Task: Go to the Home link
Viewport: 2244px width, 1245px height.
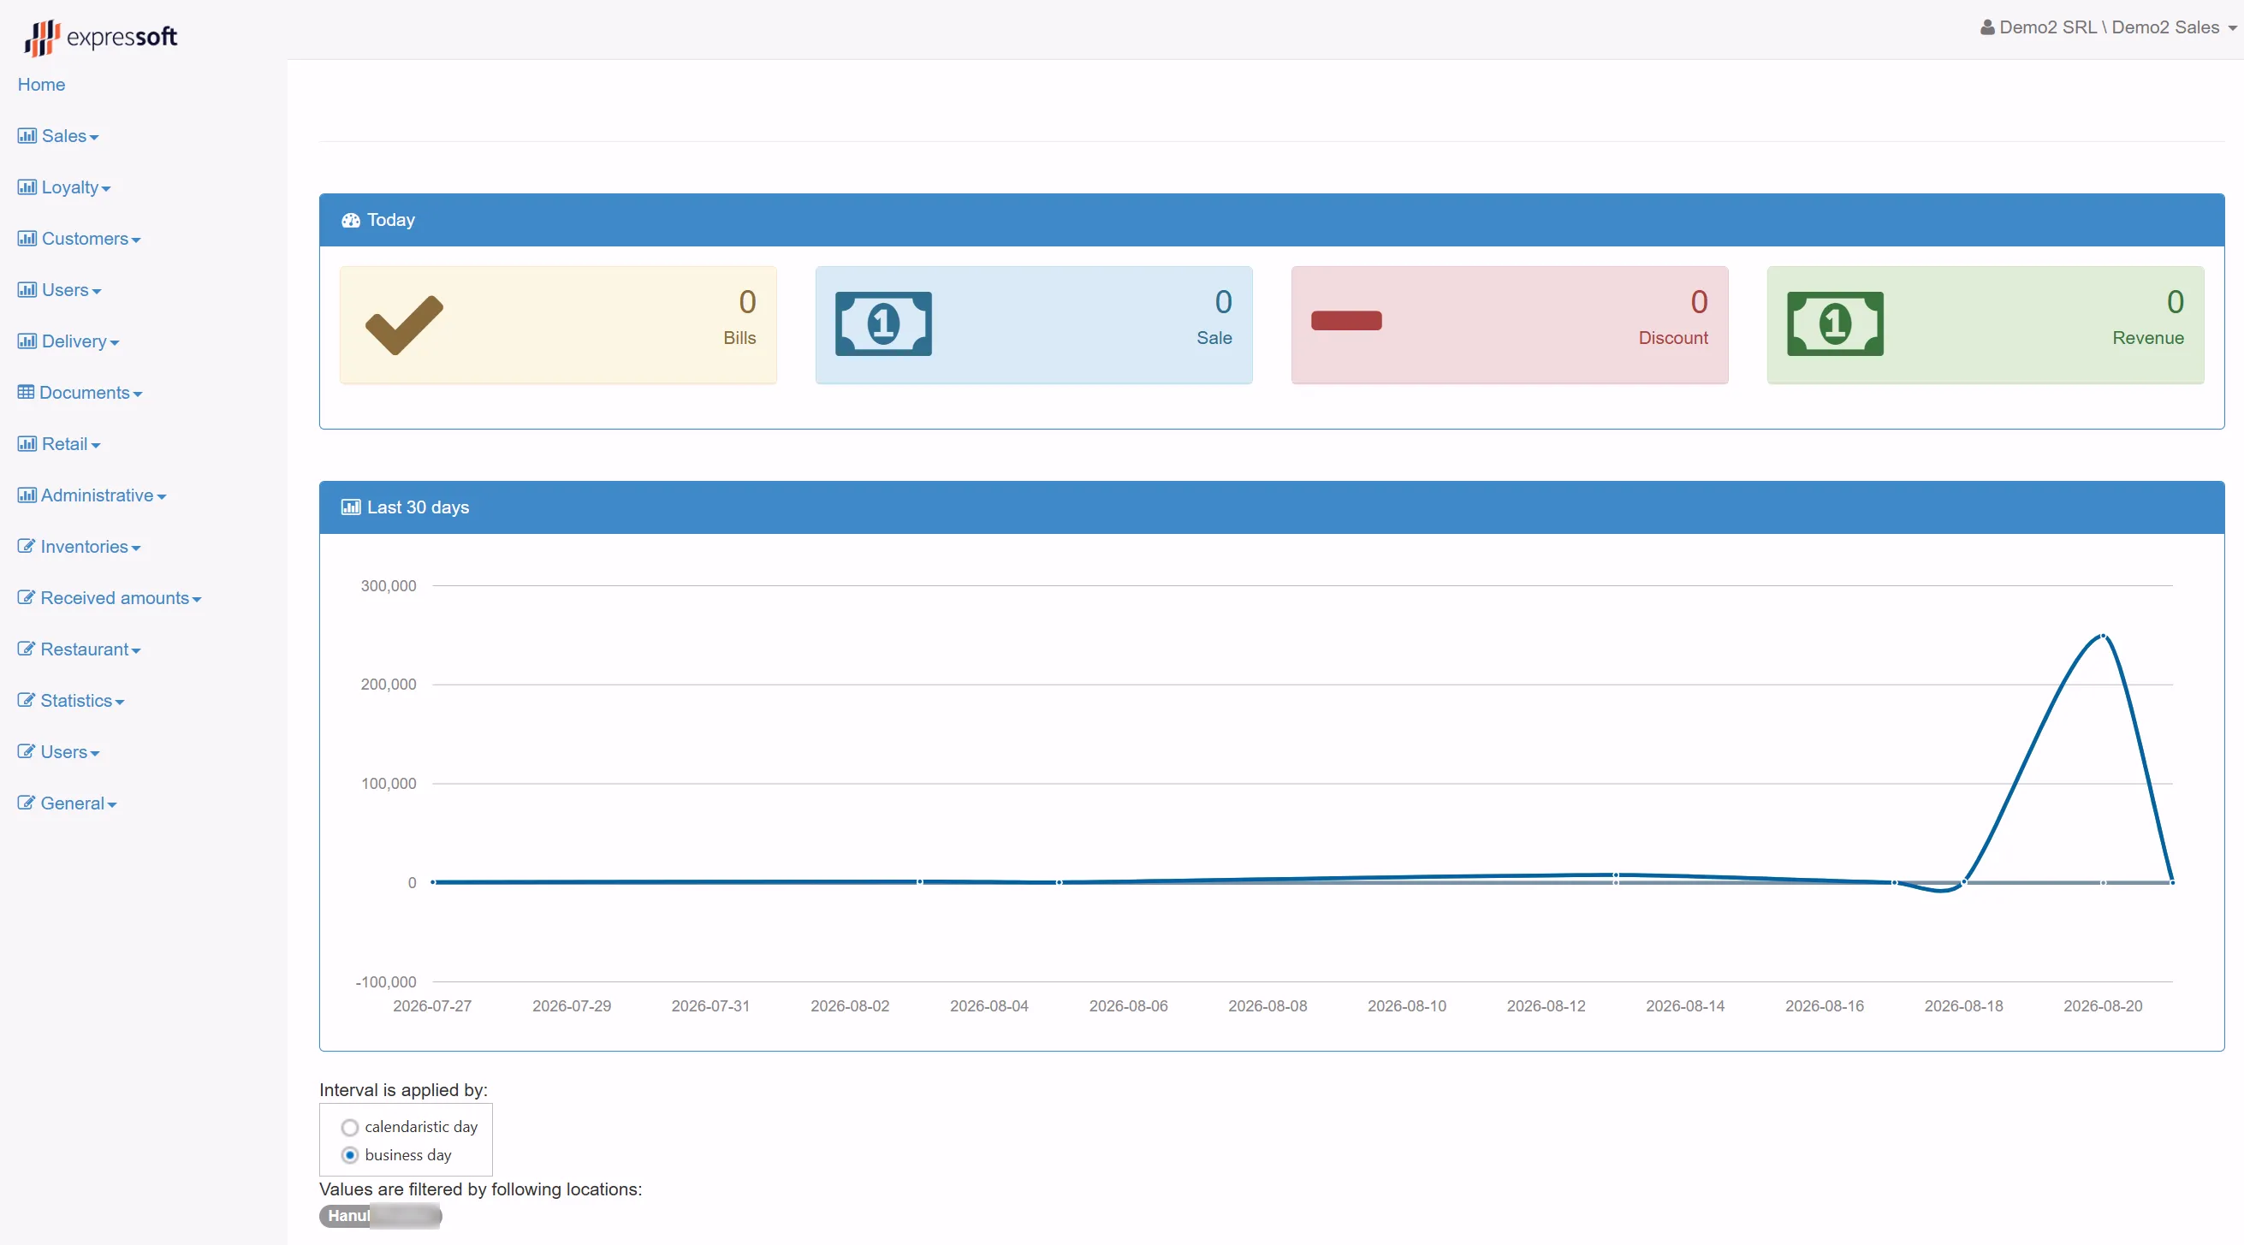Action: pos(41,85)
